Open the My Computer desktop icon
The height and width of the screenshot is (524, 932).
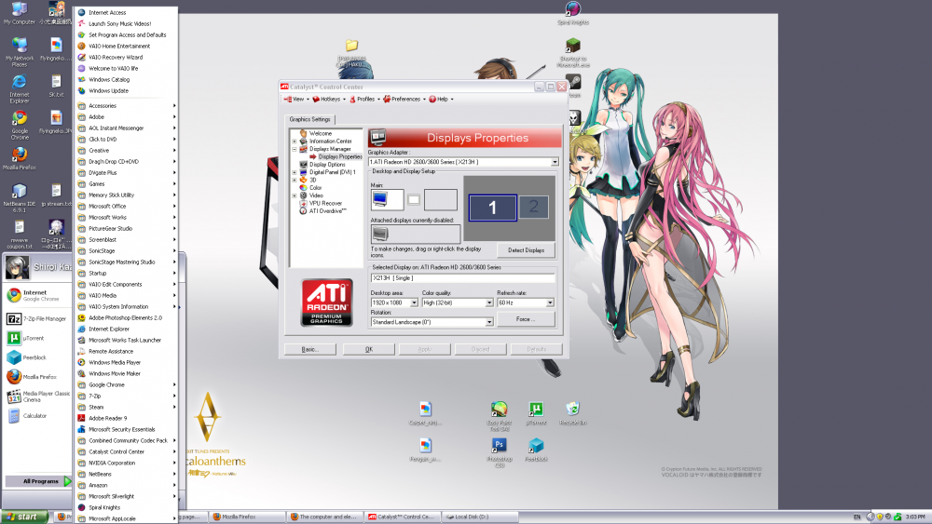[19, 14]
